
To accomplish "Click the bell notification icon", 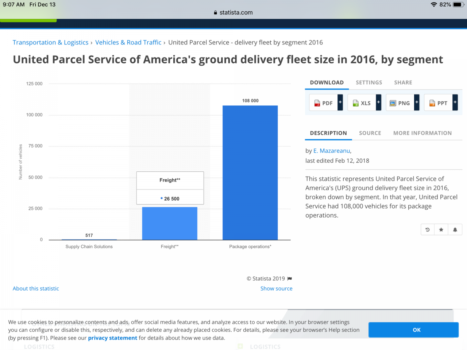I will pyautogui.click(x=455, y=230).
